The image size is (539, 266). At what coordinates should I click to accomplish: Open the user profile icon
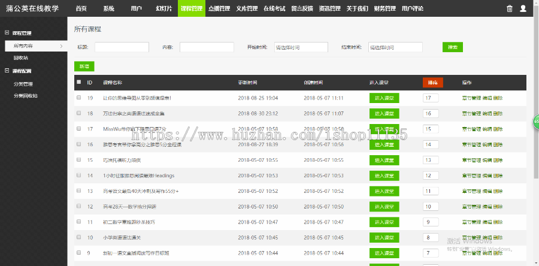point(523,8)
